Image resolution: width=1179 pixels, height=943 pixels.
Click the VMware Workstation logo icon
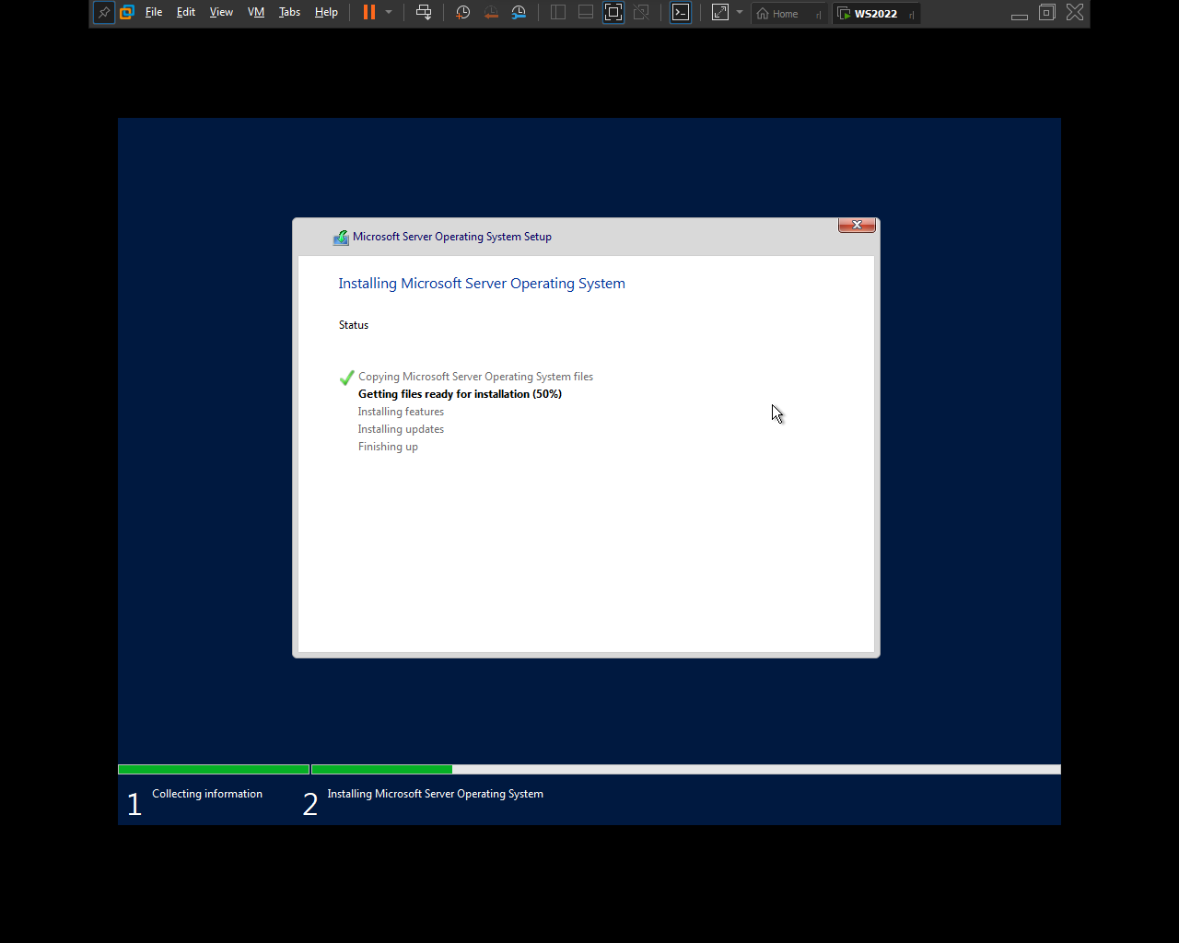pos(127,13)
